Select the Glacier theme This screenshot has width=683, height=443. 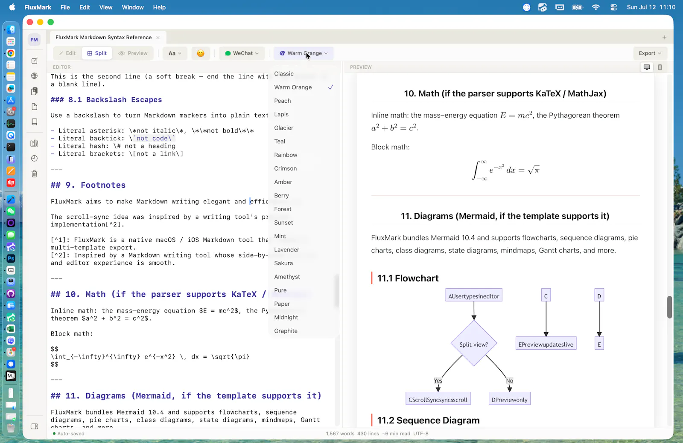click(x=304, y=128)
